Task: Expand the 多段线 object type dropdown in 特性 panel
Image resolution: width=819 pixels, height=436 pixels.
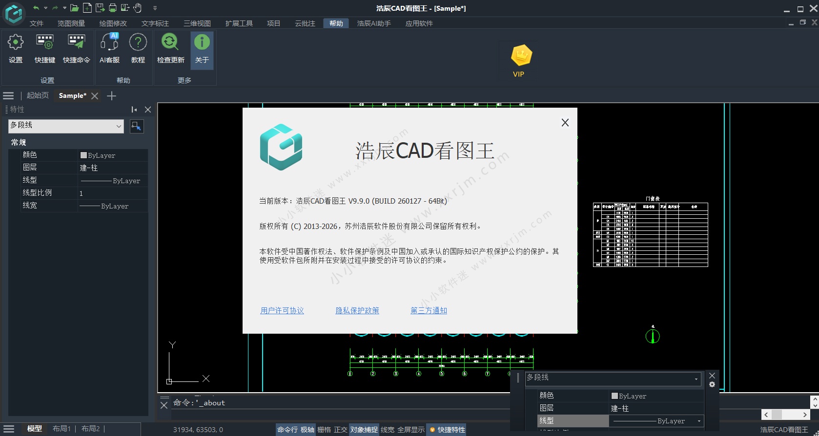Action: tap(119, 126)
